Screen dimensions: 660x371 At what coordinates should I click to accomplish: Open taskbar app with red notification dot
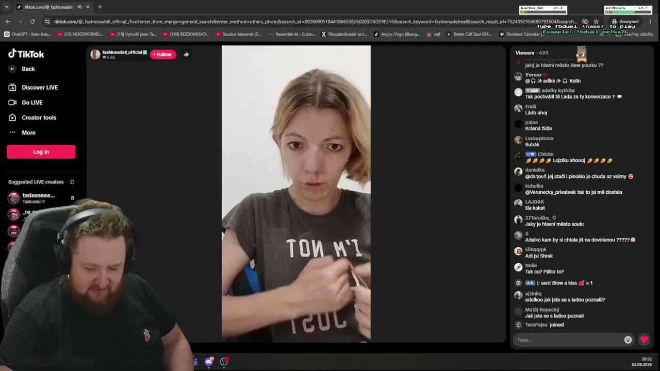click(224, 362)
